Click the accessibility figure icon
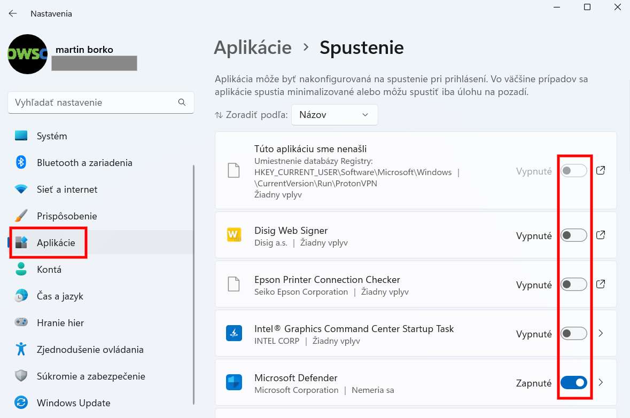Screen dimensions: 630x418 (x=21, y=349)
